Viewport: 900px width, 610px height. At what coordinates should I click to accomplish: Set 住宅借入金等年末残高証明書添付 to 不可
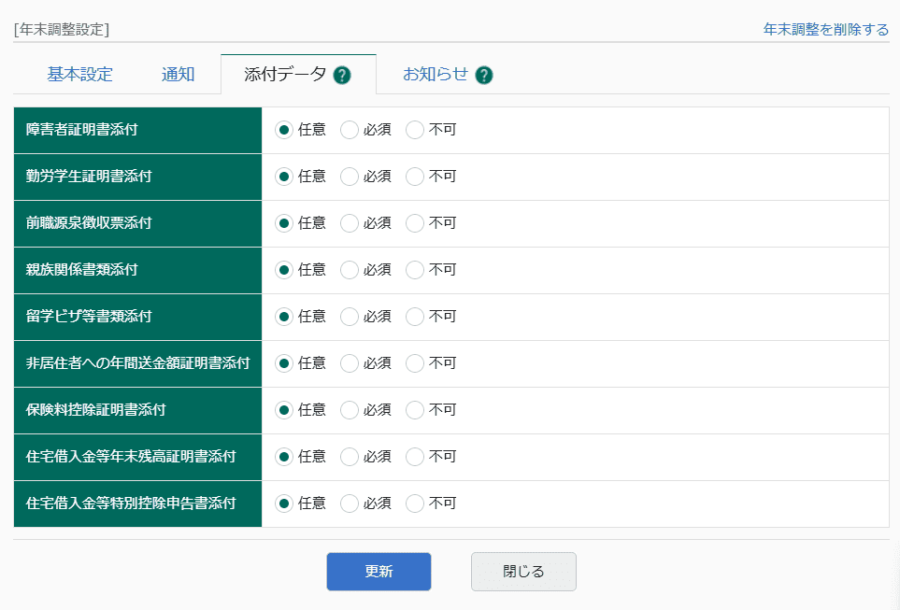414,457
